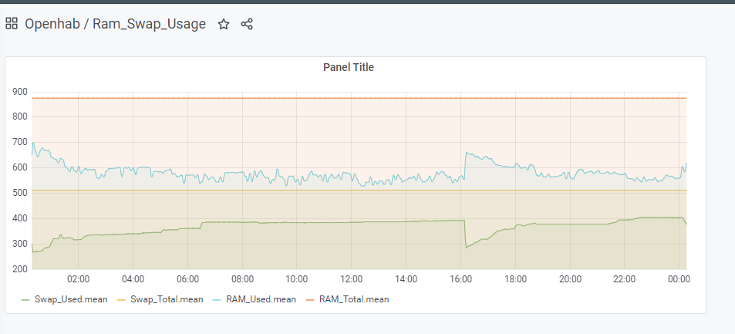Image resolution: width=735 pixels, height=334 pixels.
Task: Click the 300 y-axis value
Action: (20, 244)
